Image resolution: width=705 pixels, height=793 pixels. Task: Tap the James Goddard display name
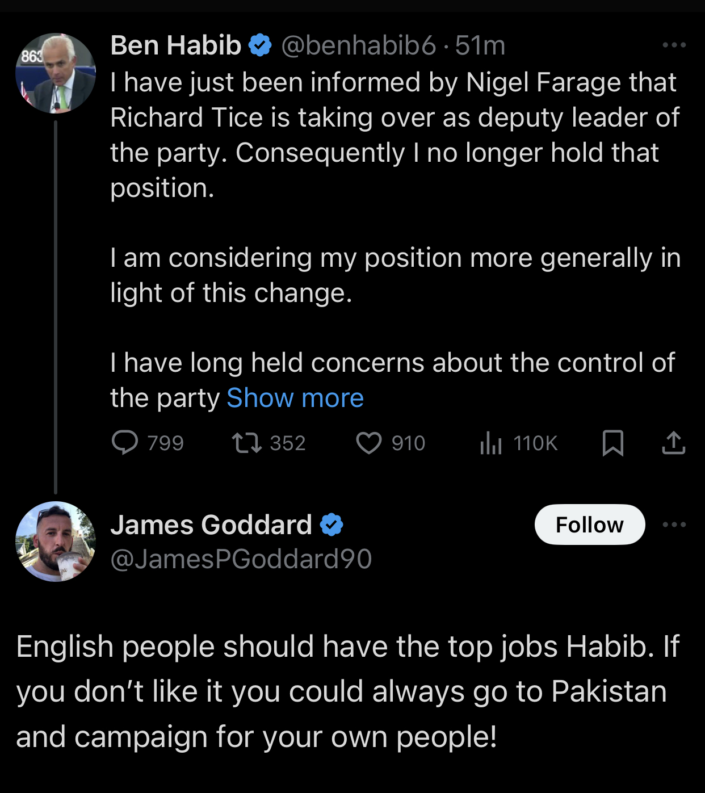(211, 525)
